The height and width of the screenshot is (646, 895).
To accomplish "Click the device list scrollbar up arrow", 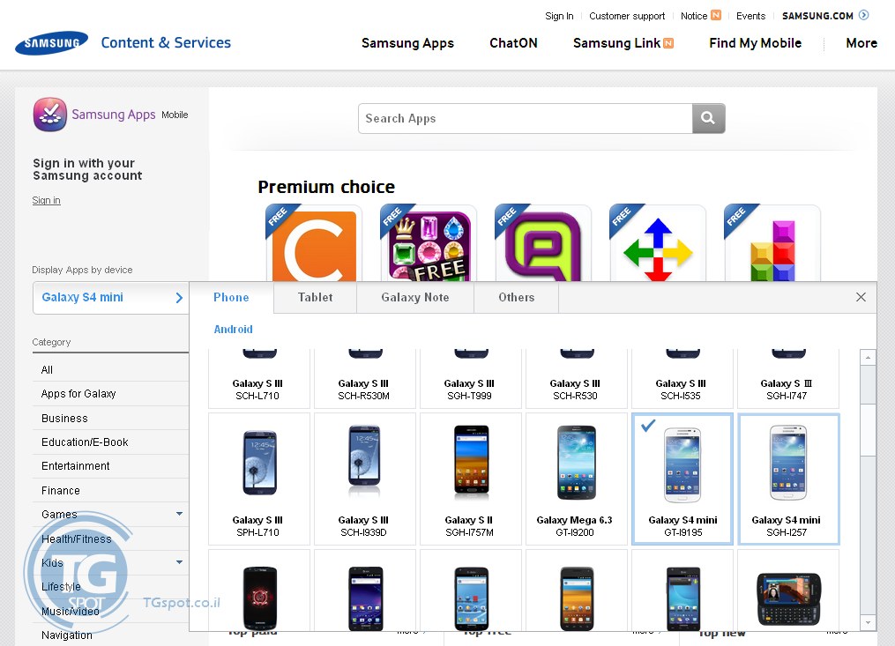I will 868,358.
